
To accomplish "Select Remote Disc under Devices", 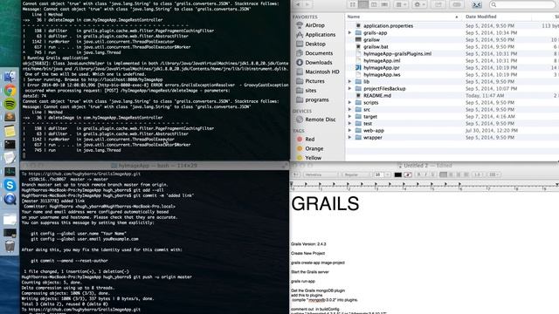I will click(x=321, y=119).
